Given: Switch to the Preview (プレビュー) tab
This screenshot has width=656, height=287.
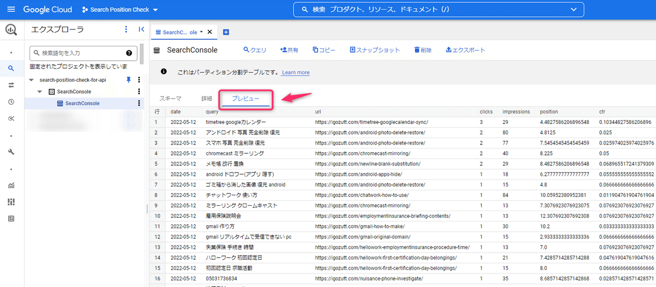Looking at the screenshot, I should point(245,99).
